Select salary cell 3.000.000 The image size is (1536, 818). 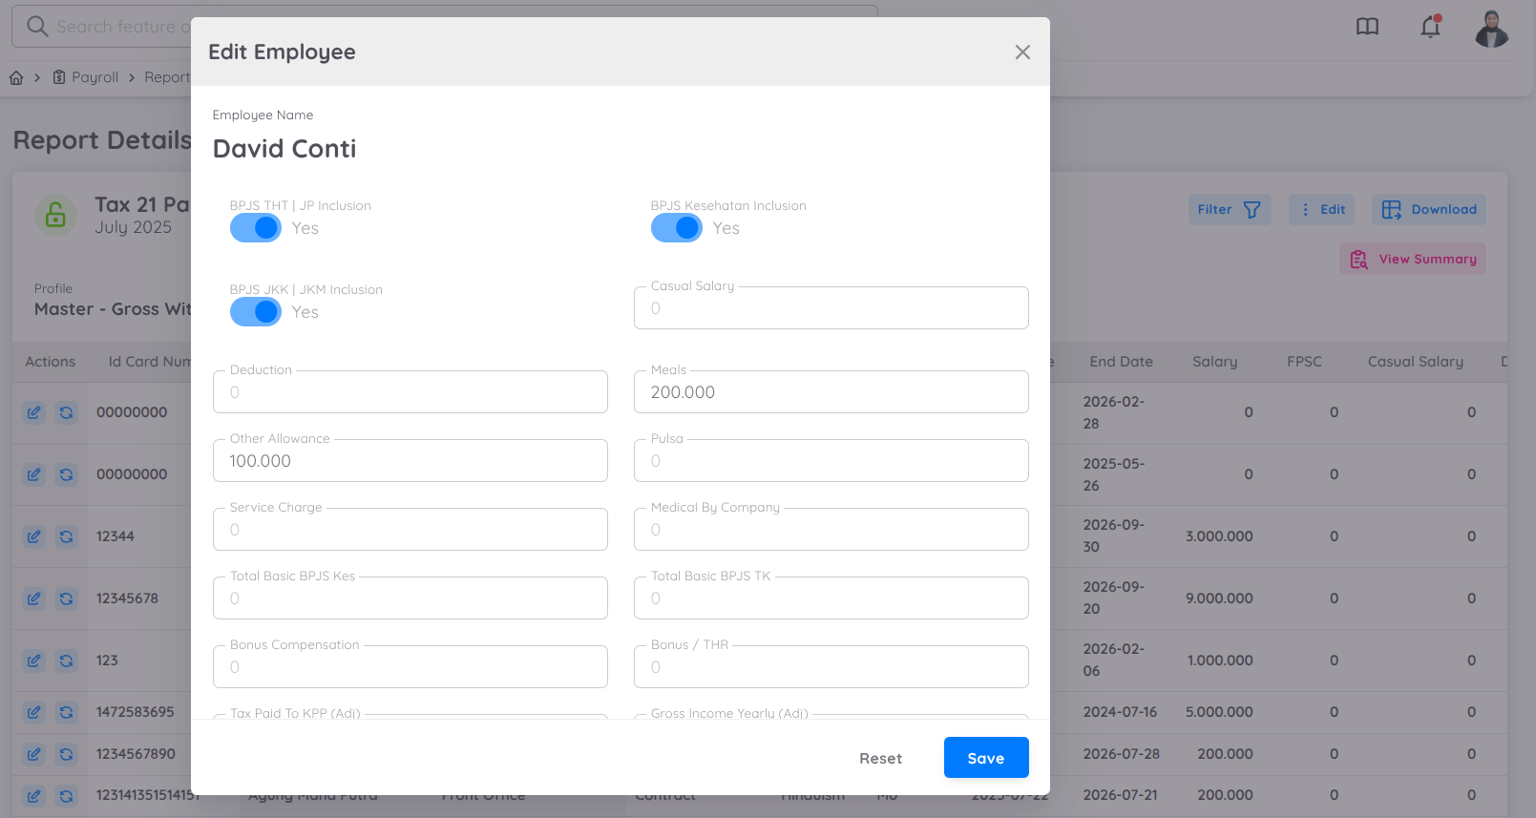point(1219,536)
